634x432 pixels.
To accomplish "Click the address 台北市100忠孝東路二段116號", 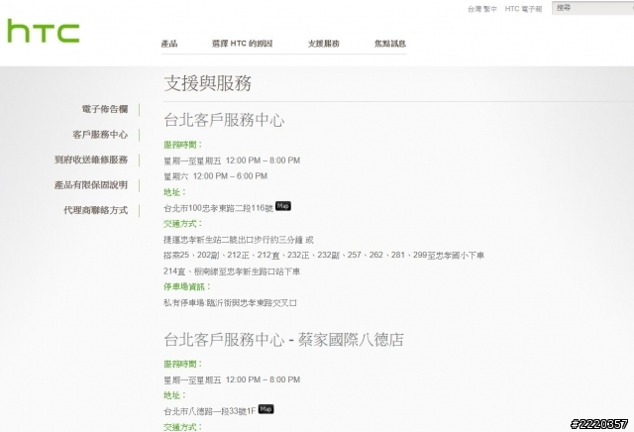I will [x=219, y=208].
